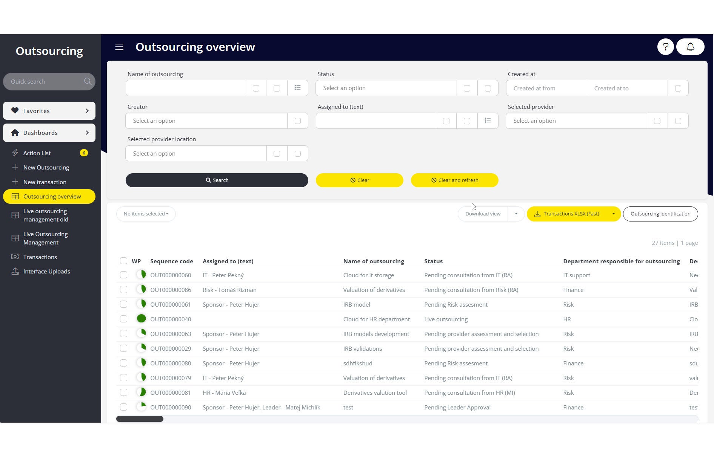Click the Transactions XLSX (Fast) button

click(x=567, y=214)
